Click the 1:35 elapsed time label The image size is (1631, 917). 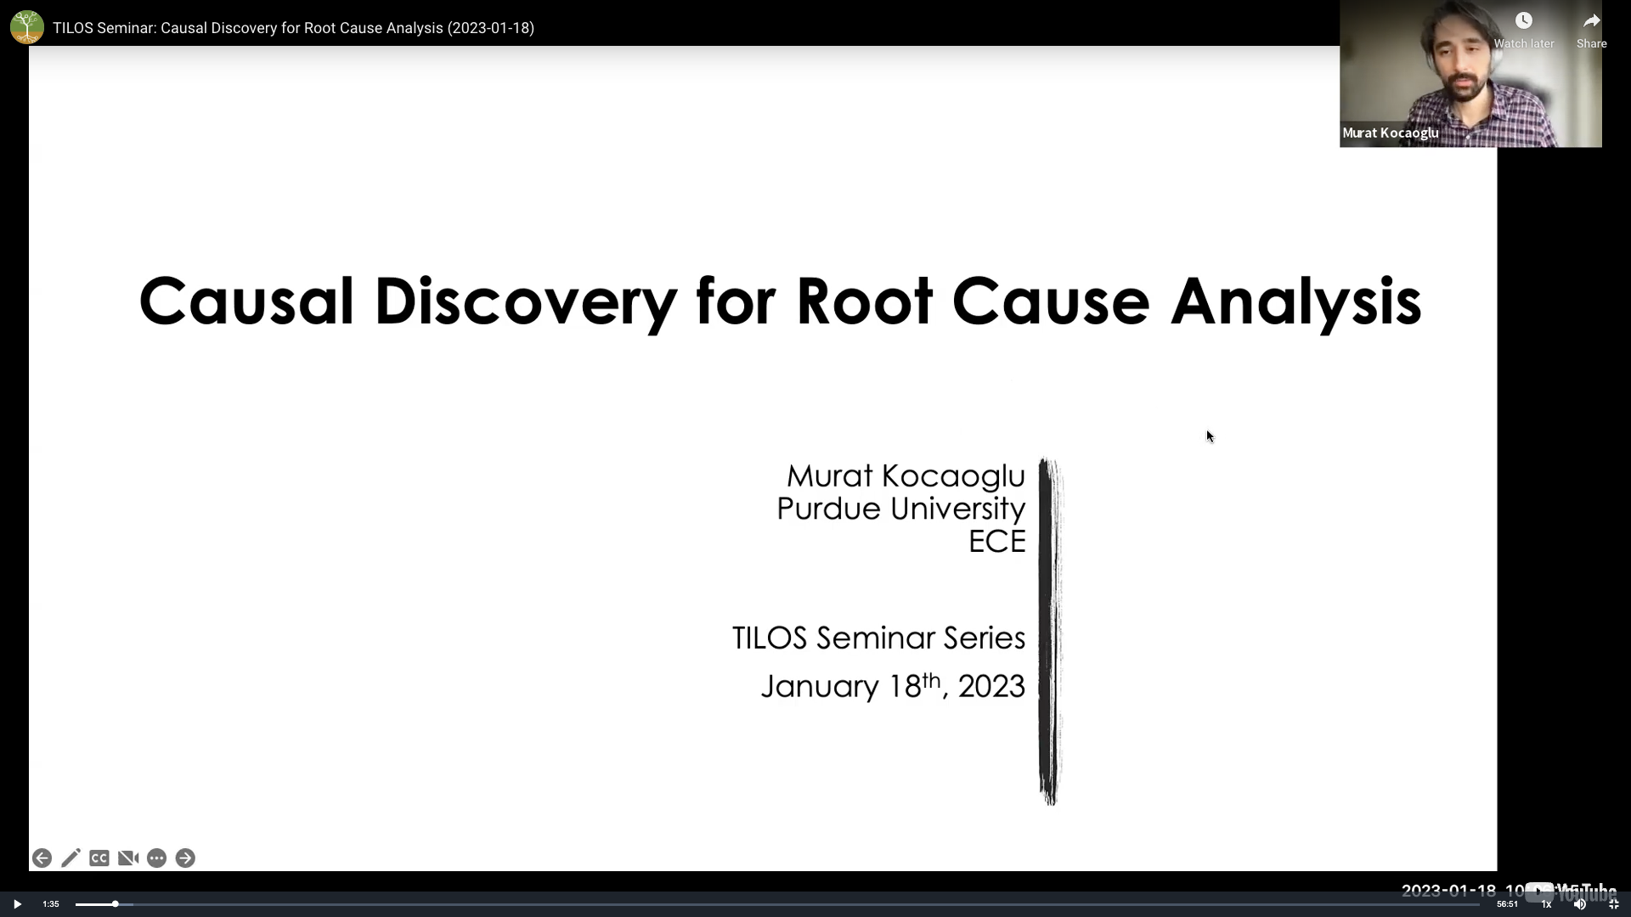coord(51,904)
